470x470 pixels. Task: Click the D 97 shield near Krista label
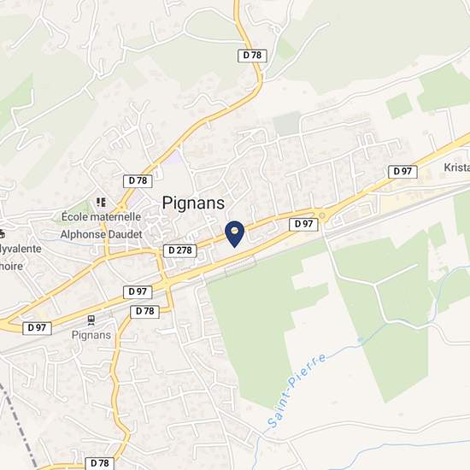click(402, 172)
